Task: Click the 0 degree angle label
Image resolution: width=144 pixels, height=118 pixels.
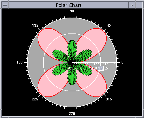Action: [122, 62]
